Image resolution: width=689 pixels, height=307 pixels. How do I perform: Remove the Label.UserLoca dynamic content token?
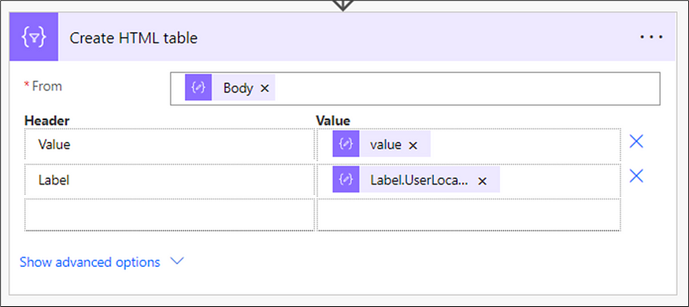pyautogui.click(x=482, y=181)
